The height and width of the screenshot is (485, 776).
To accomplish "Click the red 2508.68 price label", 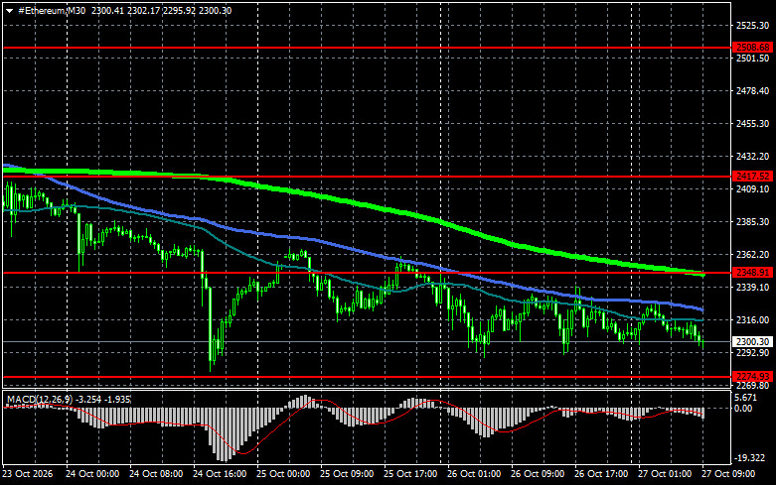I will (752, 48).
